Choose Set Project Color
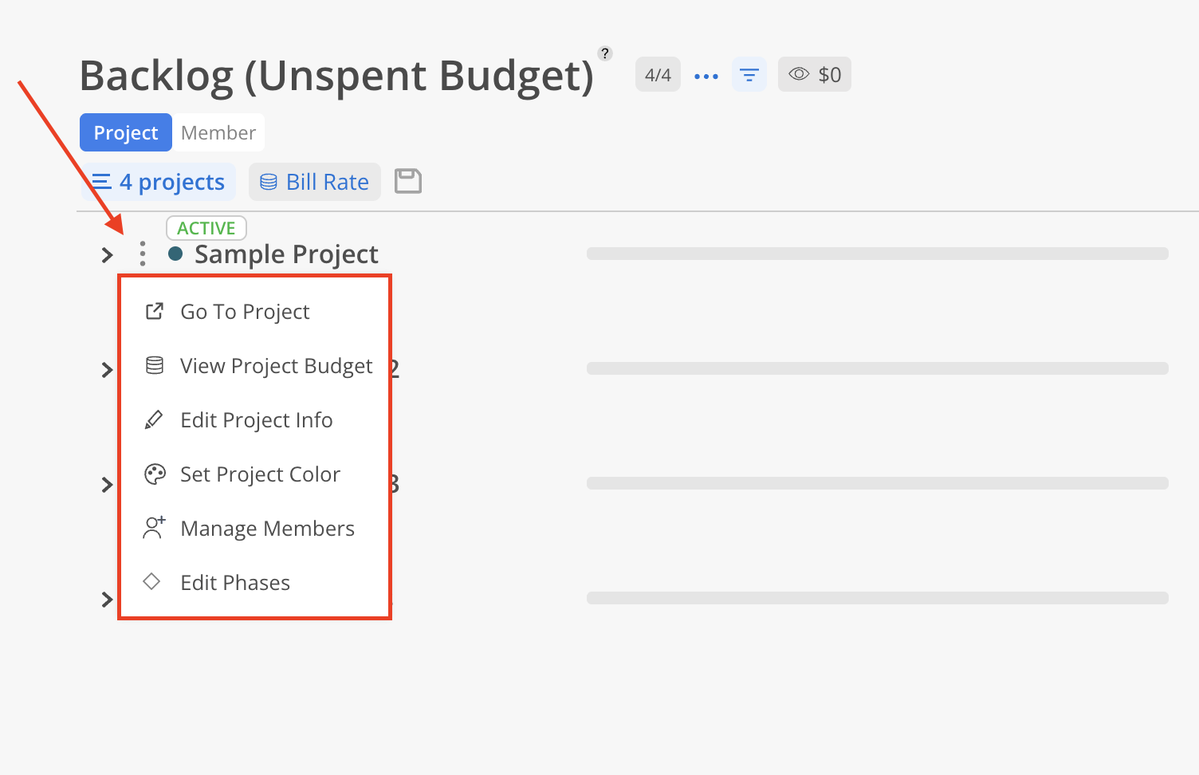Viewport: 1199px width, 775px height. pyautogui.click(x=260, y=474)
